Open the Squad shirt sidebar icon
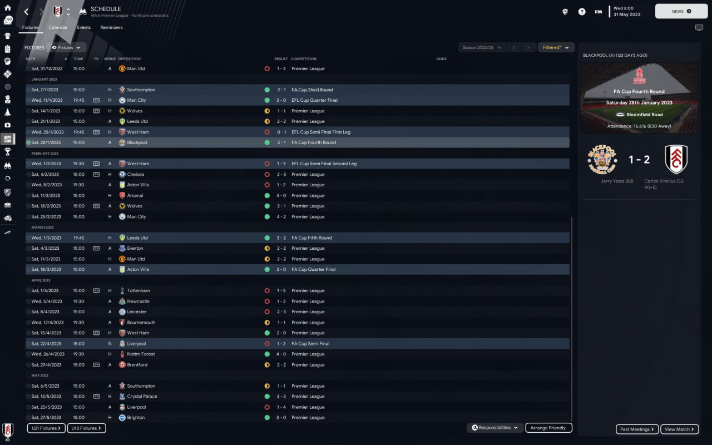Viewport: 712px width, 445px height. click(8, 35)
